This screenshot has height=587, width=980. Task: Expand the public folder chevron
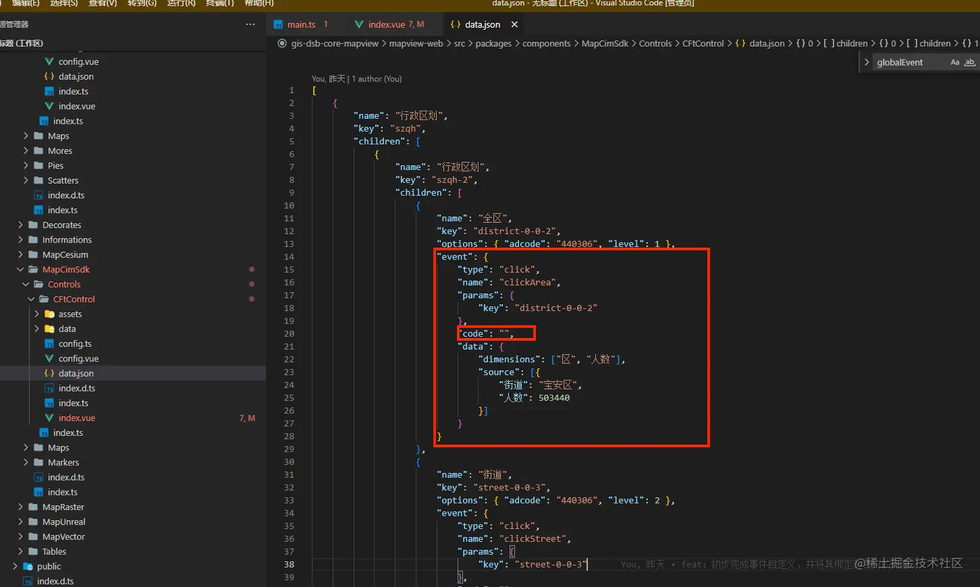point(16,566)
